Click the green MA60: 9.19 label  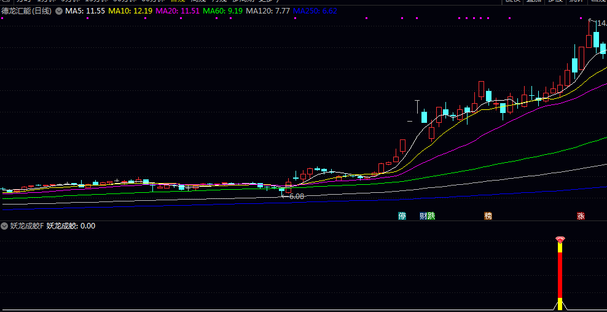coord(223,11)
